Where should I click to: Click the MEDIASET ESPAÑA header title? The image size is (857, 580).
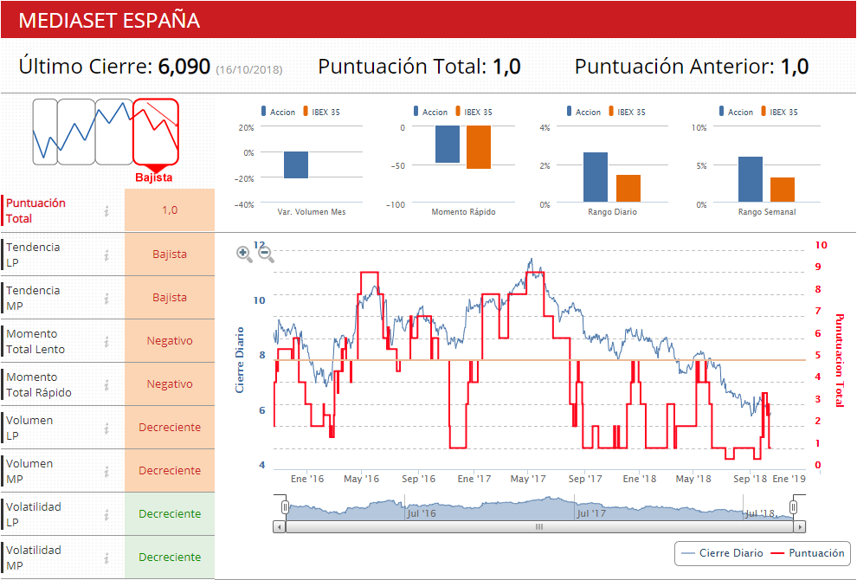point(109,20)
